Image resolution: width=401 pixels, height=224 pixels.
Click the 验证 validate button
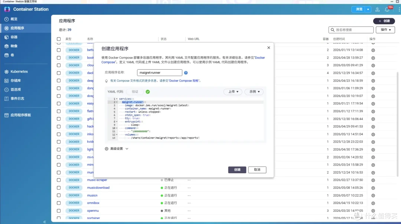point(135,91)
